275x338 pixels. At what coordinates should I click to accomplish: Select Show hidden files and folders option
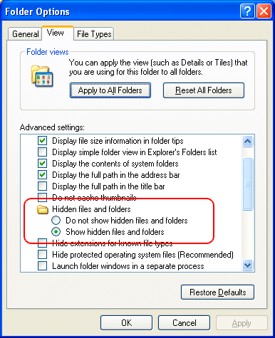(x=56, y=232)
